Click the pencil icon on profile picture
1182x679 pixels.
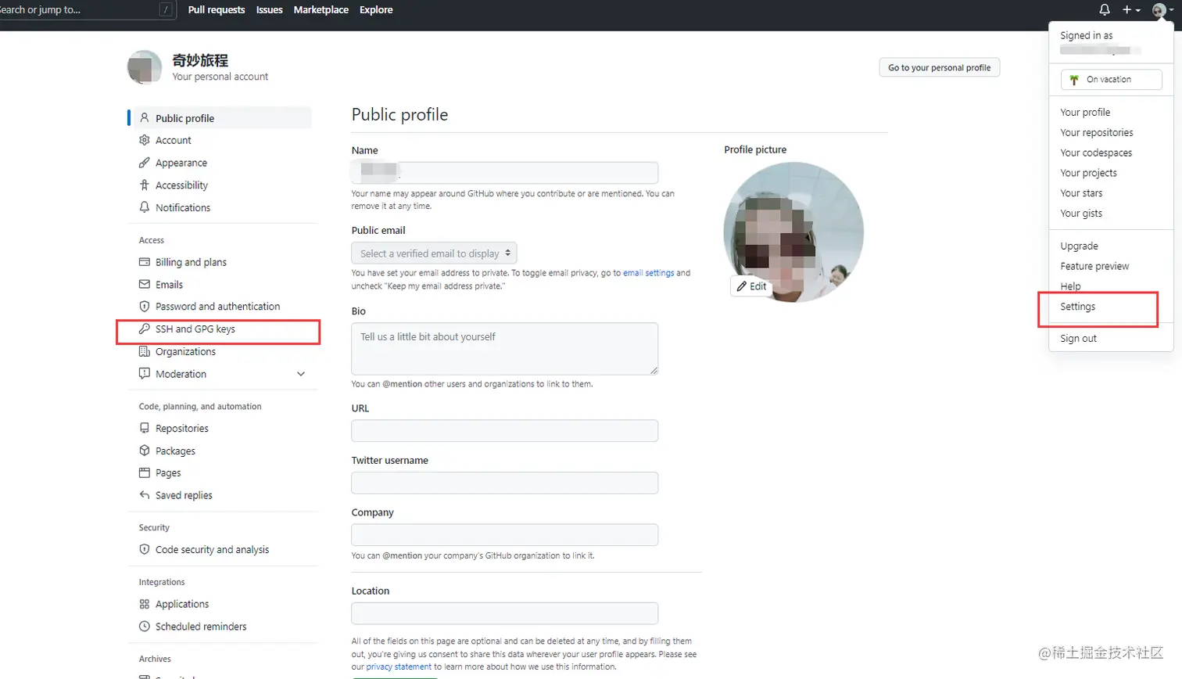tap(742, 286)
